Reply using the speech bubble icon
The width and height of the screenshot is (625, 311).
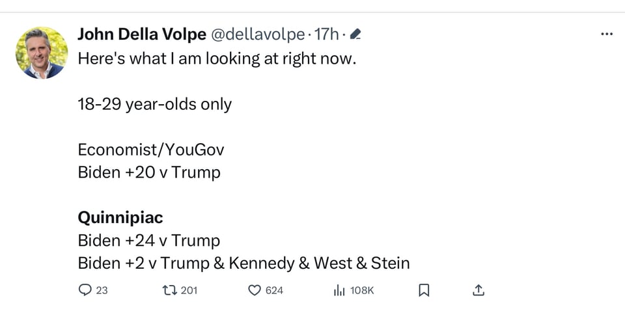[x=85, y=290]
